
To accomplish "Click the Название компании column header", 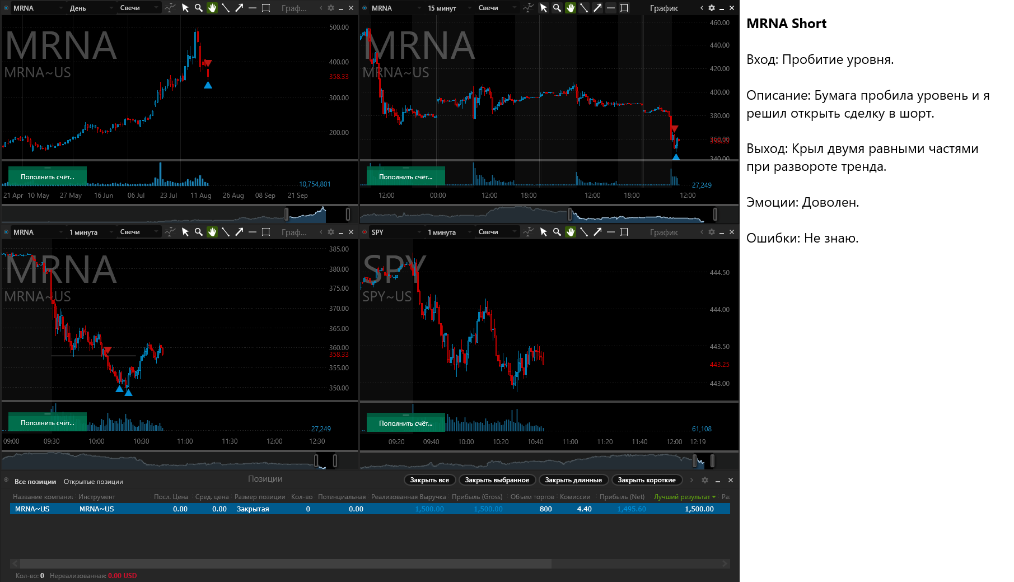I will click(x=43, y=497).
